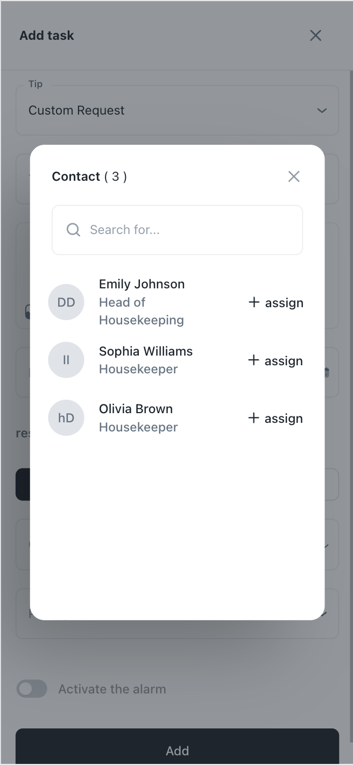Assign the task to Emily Johnson

tap(276, 302)
